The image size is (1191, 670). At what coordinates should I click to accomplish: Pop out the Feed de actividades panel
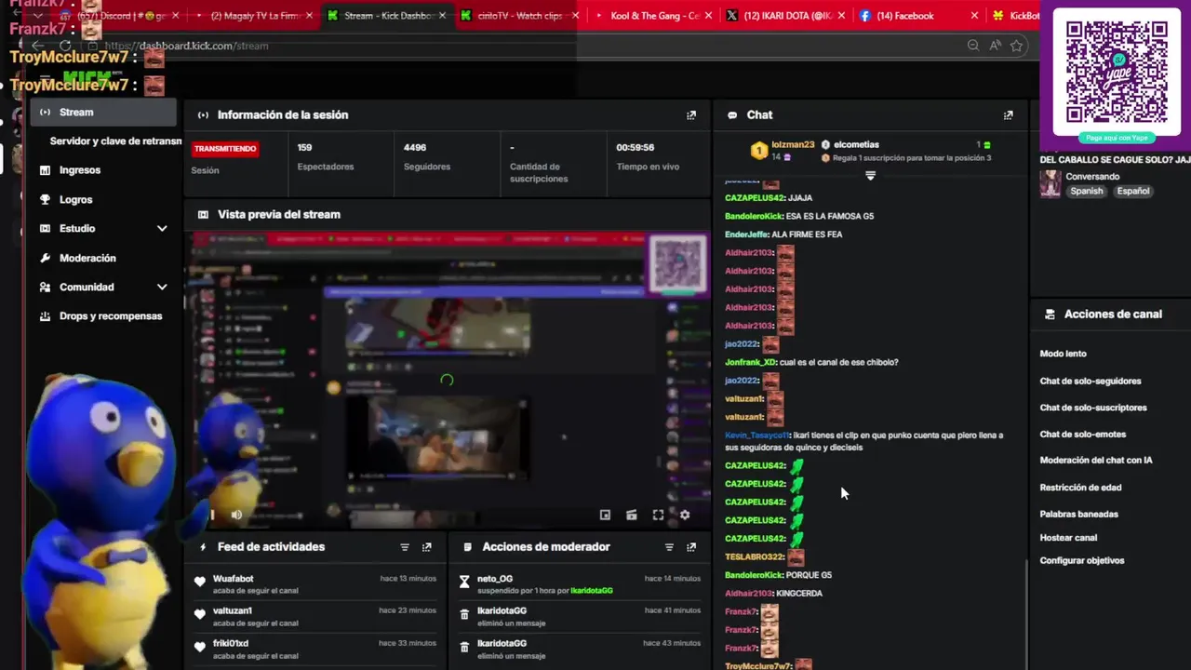click(x=427, y=547)
